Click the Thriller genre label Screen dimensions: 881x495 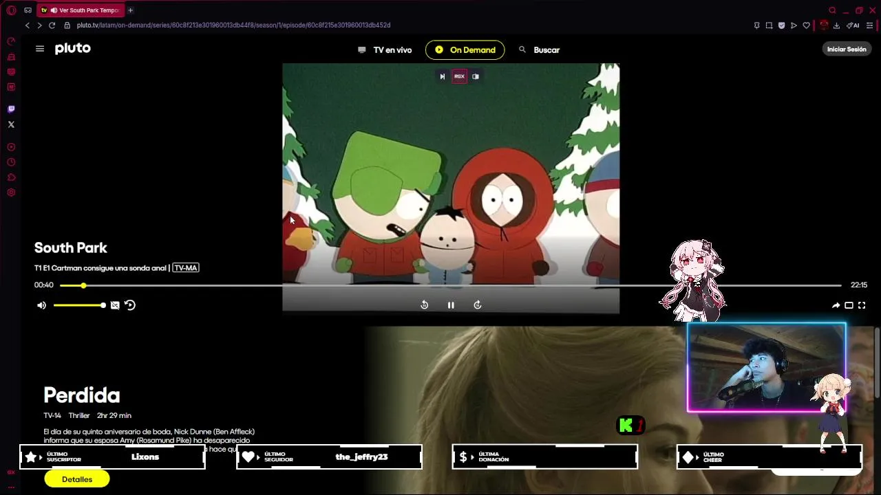tap(79, 415)
